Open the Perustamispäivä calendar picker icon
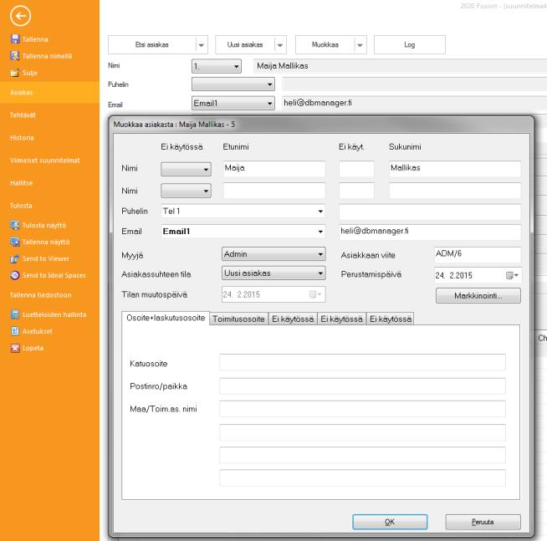The height and width of the screenshot is (541, 547). tap(512, 276)
